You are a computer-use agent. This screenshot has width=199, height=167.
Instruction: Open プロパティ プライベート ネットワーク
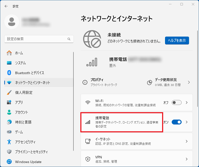(x=99, y=82)
